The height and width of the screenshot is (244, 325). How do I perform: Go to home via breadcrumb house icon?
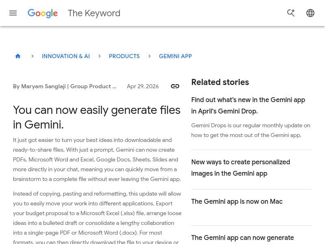(x=18, y=56)
